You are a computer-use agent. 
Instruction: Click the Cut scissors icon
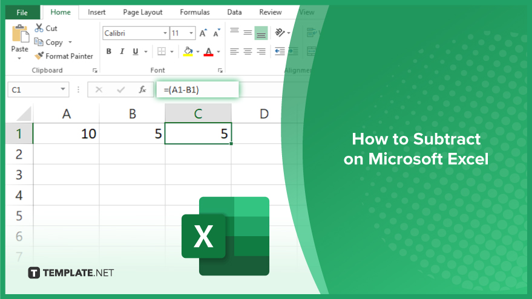pyautogui.click(x=39, y=28)
